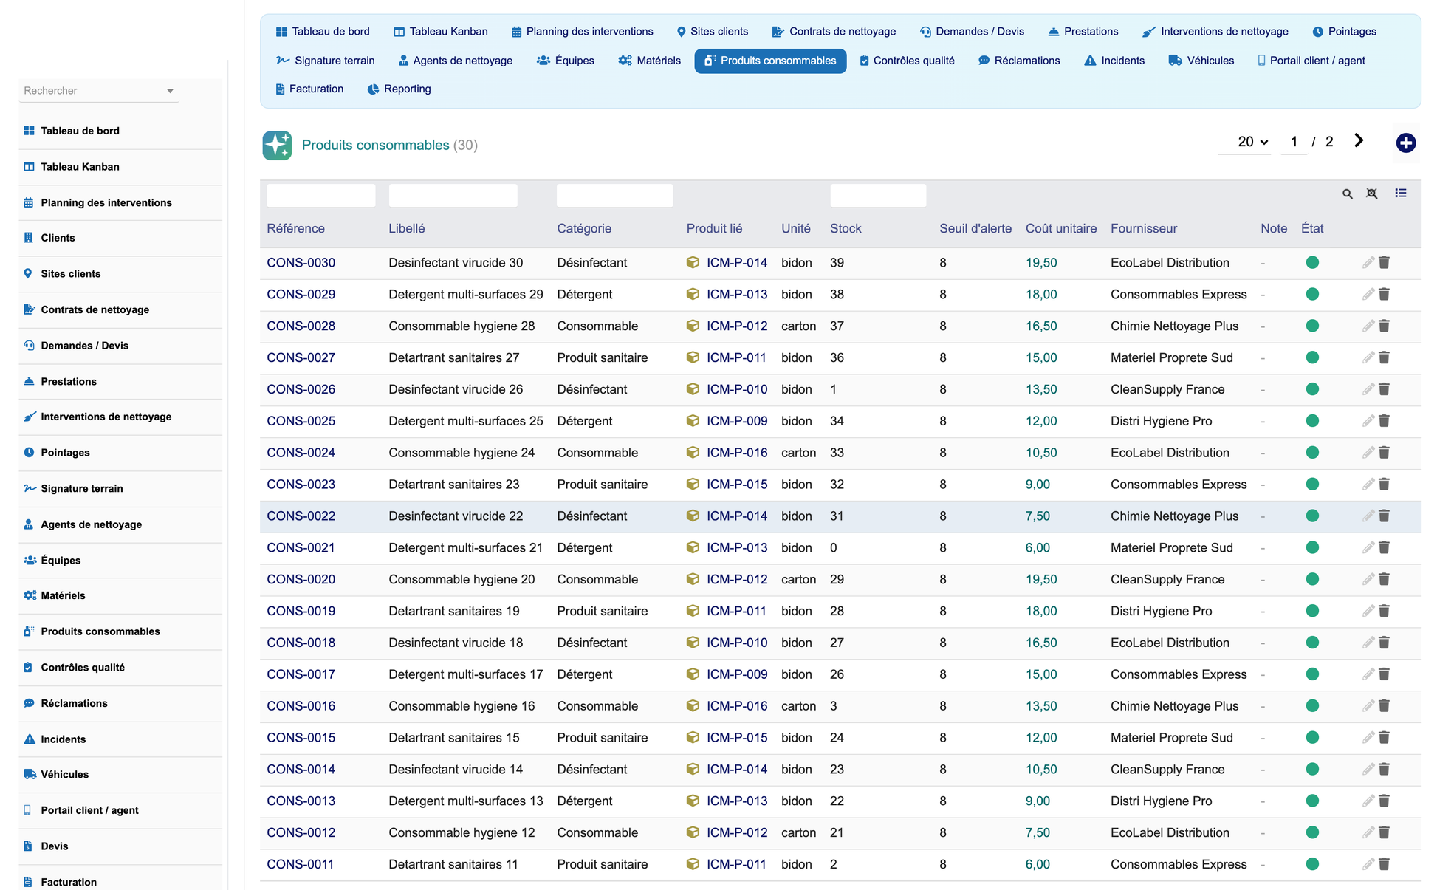Viewport: 1437px width, 890px height.
Task: Click the page number field showing 1
Action: click(1293, 142)
